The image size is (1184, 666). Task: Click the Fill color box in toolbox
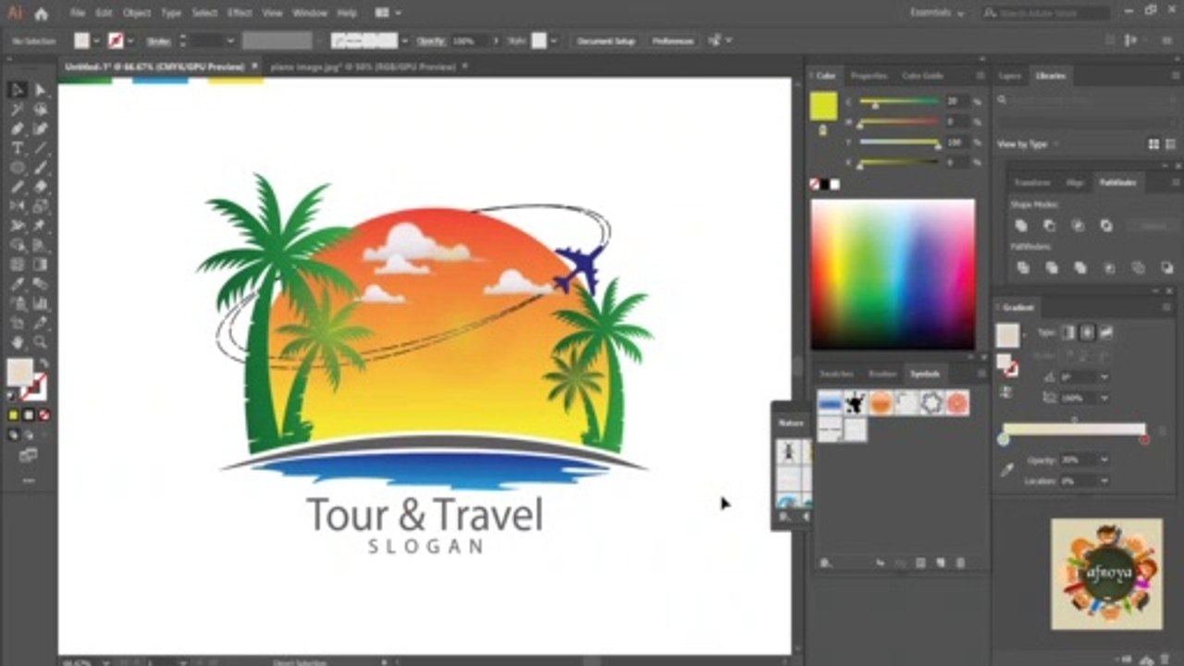(20, 372)
